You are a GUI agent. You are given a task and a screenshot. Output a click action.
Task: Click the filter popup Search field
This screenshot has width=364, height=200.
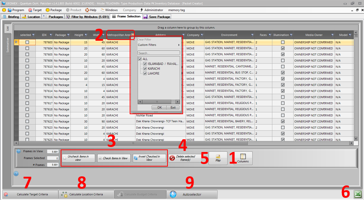point(158,53)
